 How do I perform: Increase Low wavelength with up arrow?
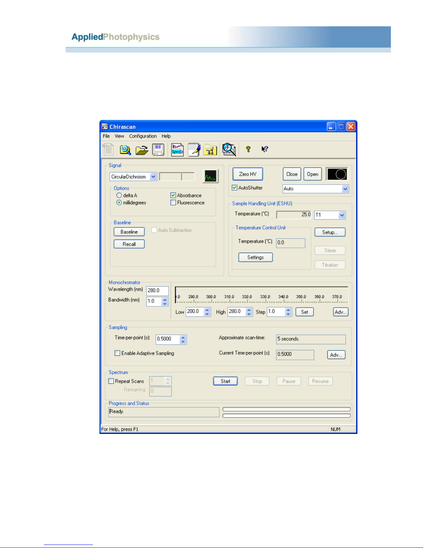[x=207, y=310]
